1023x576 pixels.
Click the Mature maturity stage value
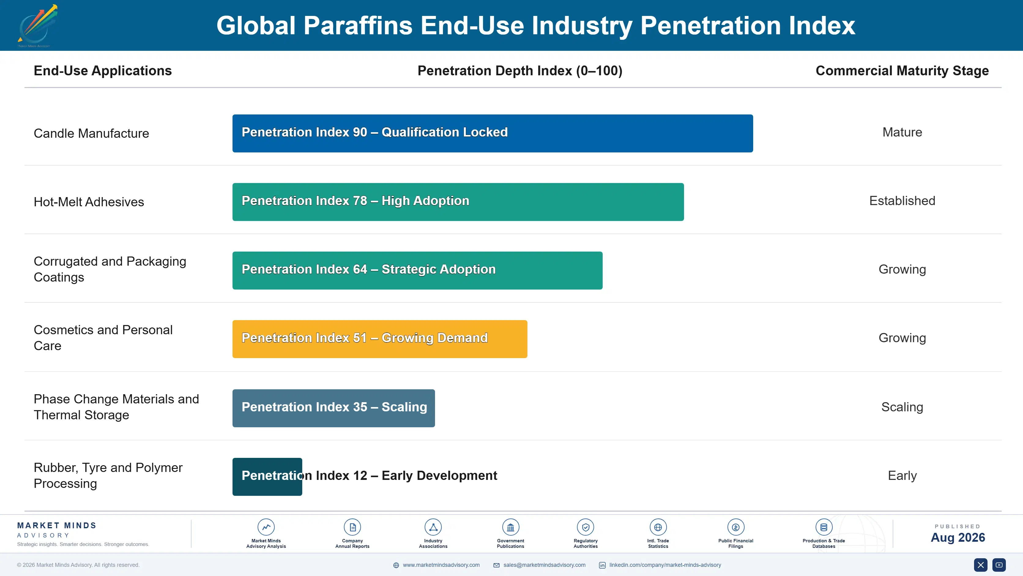902,132
